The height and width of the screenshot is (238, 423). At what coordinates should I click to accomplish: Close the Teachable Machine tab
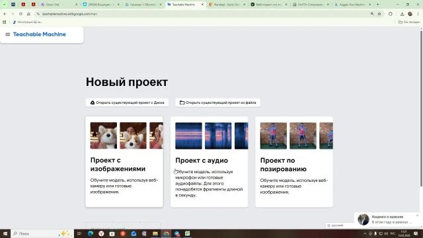click(203, 5)
